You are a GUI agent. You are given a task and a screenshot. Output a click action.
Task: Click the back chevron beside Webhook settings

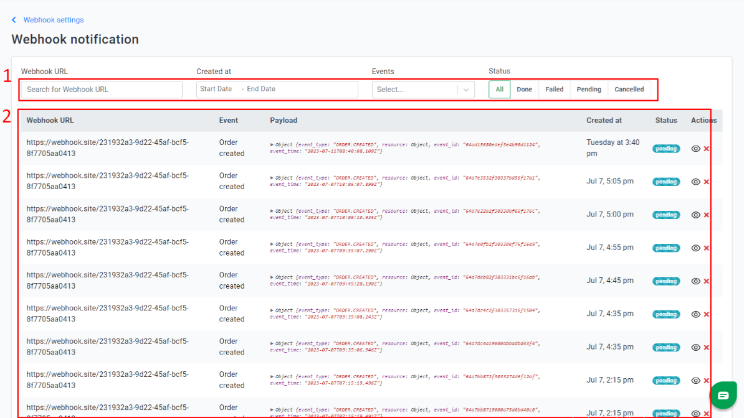click(x=14, y=20)
